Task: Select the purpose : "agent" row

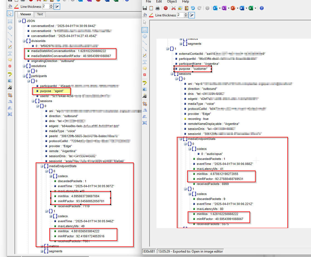Action: point(52,91)
